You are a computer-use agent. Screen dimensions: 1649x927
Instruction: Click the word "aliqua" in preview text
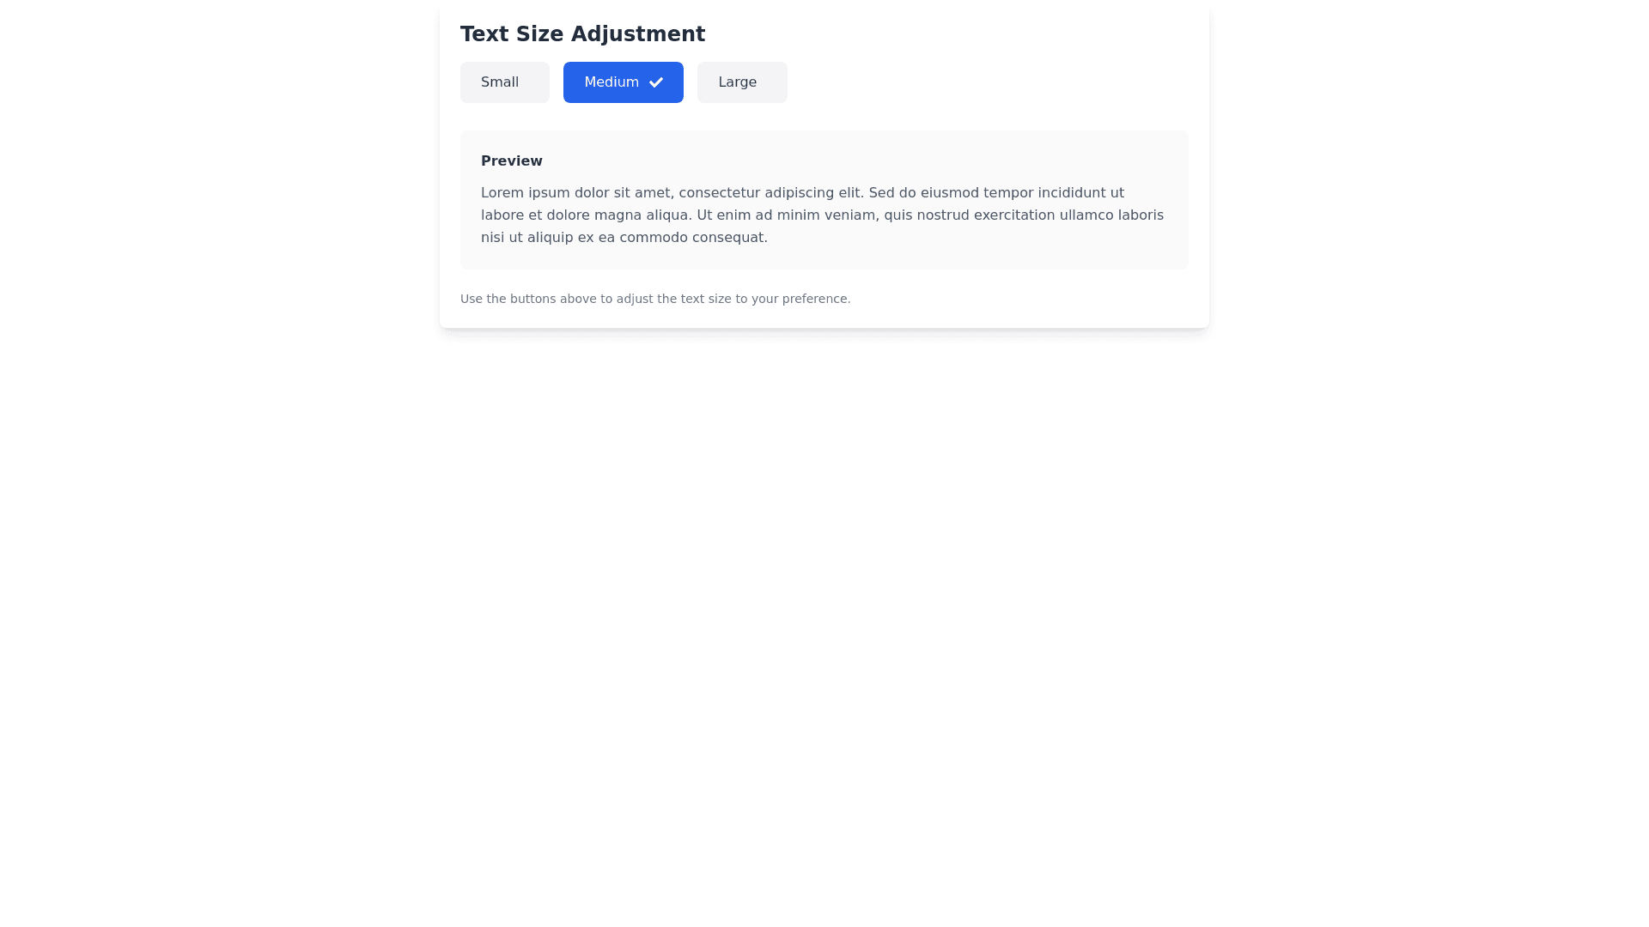(x=666, y=215)
